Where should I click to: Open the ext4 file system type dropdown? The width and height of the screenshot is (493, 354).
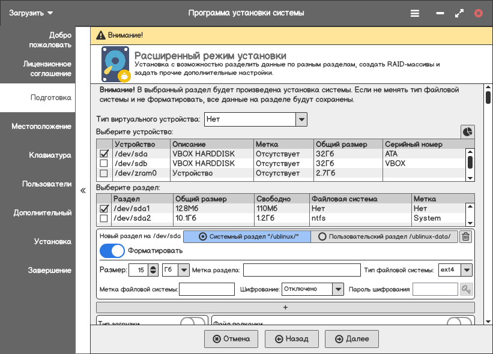click(455, 270)
